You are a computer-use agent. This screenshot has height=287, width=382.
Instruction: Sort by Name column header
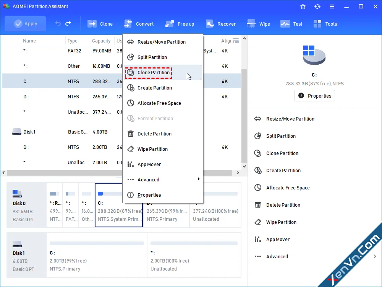29,41
